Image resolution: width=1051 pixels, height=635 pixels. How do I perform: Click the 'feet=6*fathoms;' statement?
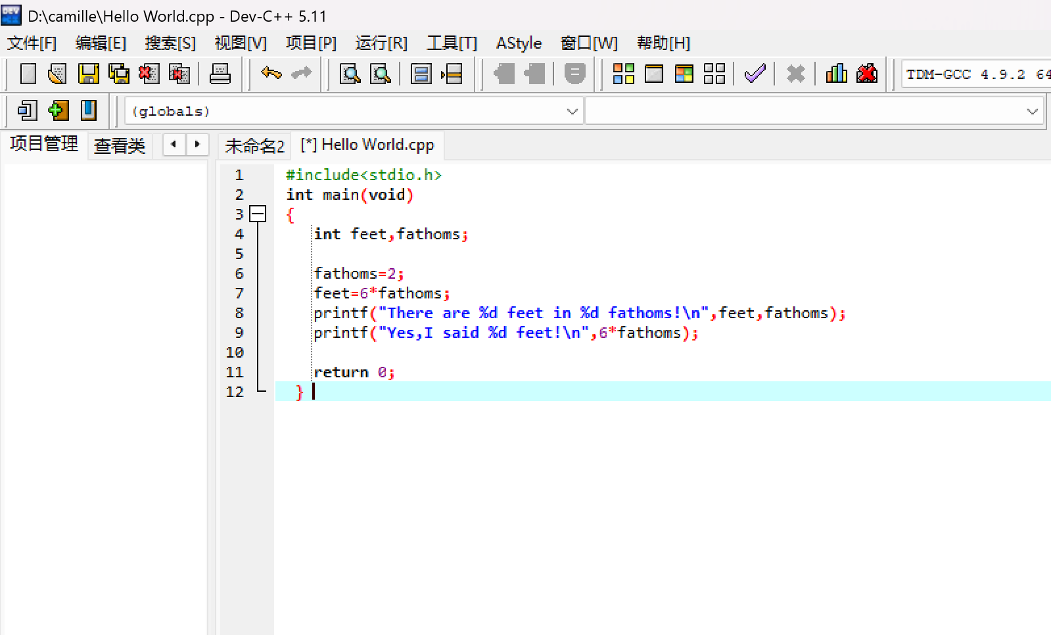point(382,293)
